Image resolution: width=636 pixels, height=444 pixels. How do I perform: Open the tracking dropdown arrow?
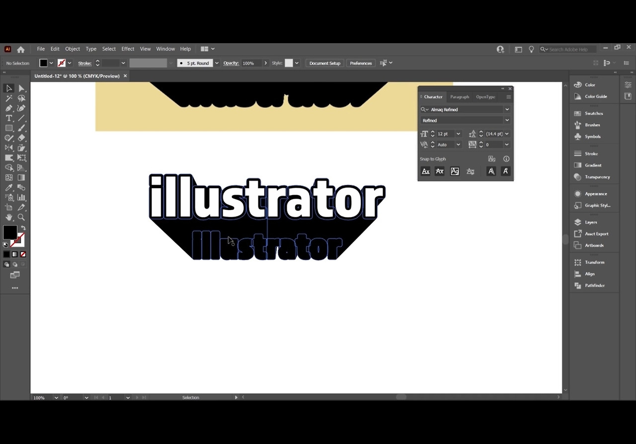click(x=507, y=145)
